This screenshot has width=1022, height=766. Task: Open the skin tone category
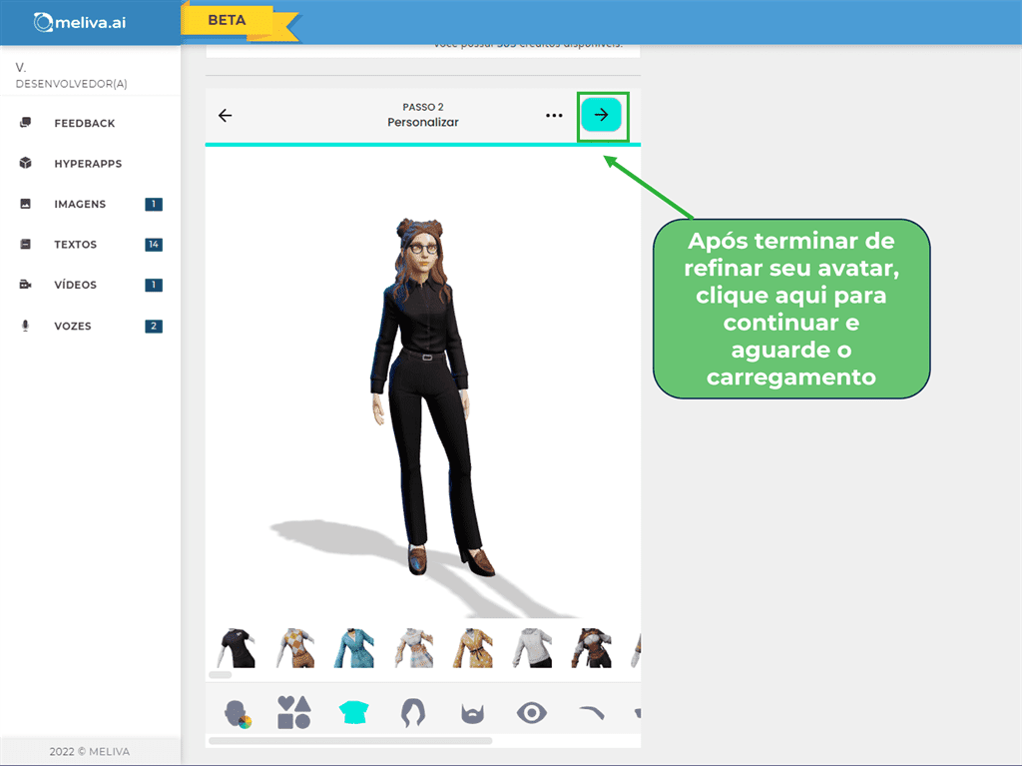(238, 713)
